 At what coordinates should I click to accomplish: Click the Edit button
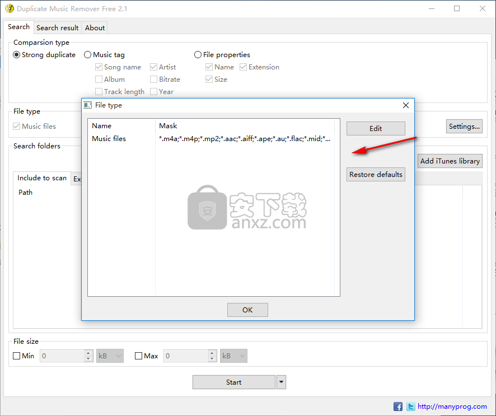(376, 128)
